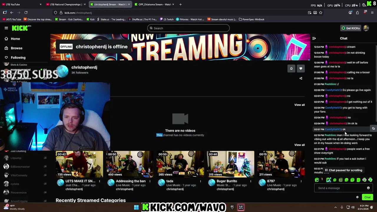Switch to National Championships browser tab
377x212 pixels.
tap(65, 4)
